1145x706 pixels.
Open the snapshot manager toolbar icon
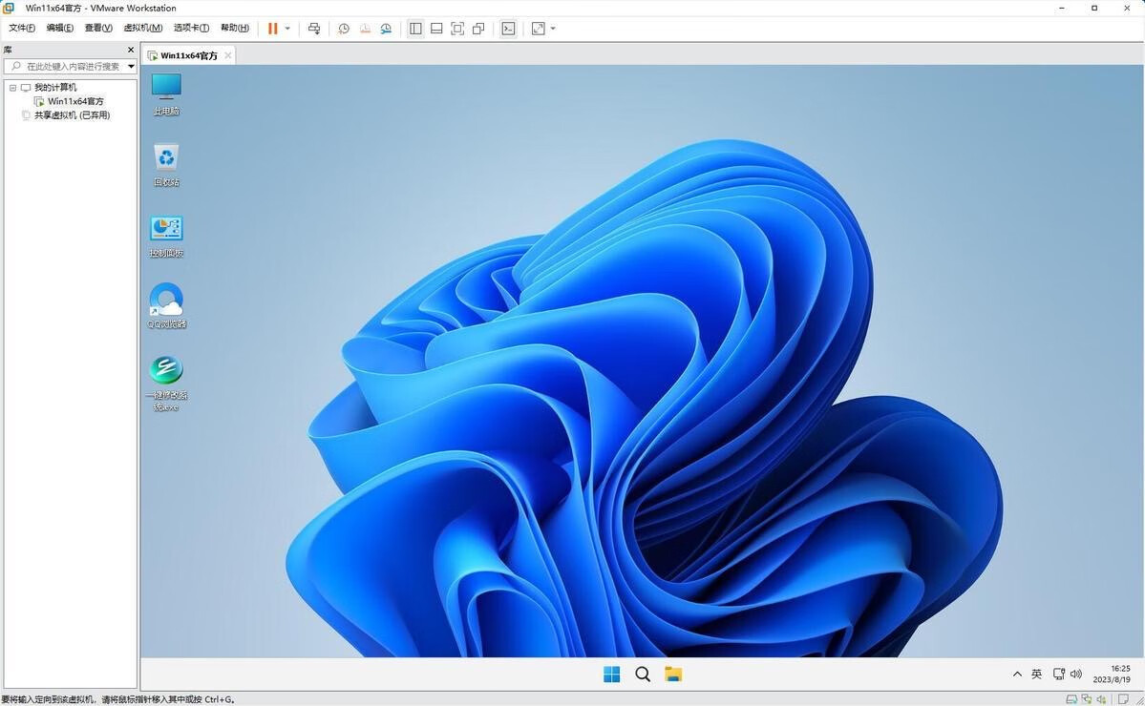click(x=386, y=29)
